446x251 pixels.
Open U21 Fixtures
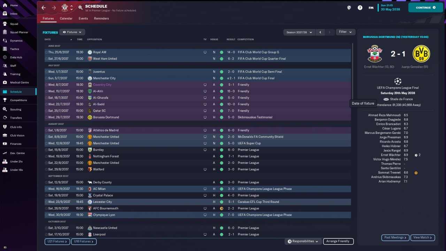57,242
